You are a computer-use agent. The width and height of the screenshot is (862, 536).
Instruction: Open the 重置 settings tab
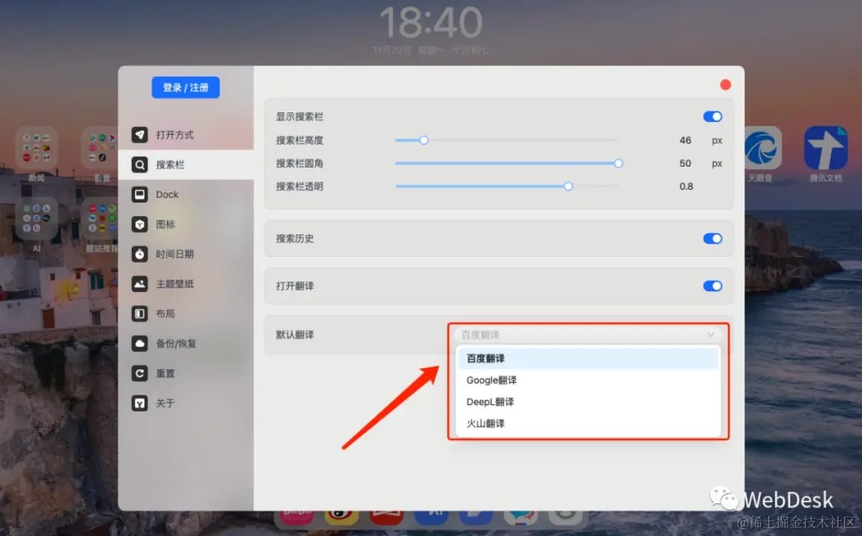(x=186, y=374)
